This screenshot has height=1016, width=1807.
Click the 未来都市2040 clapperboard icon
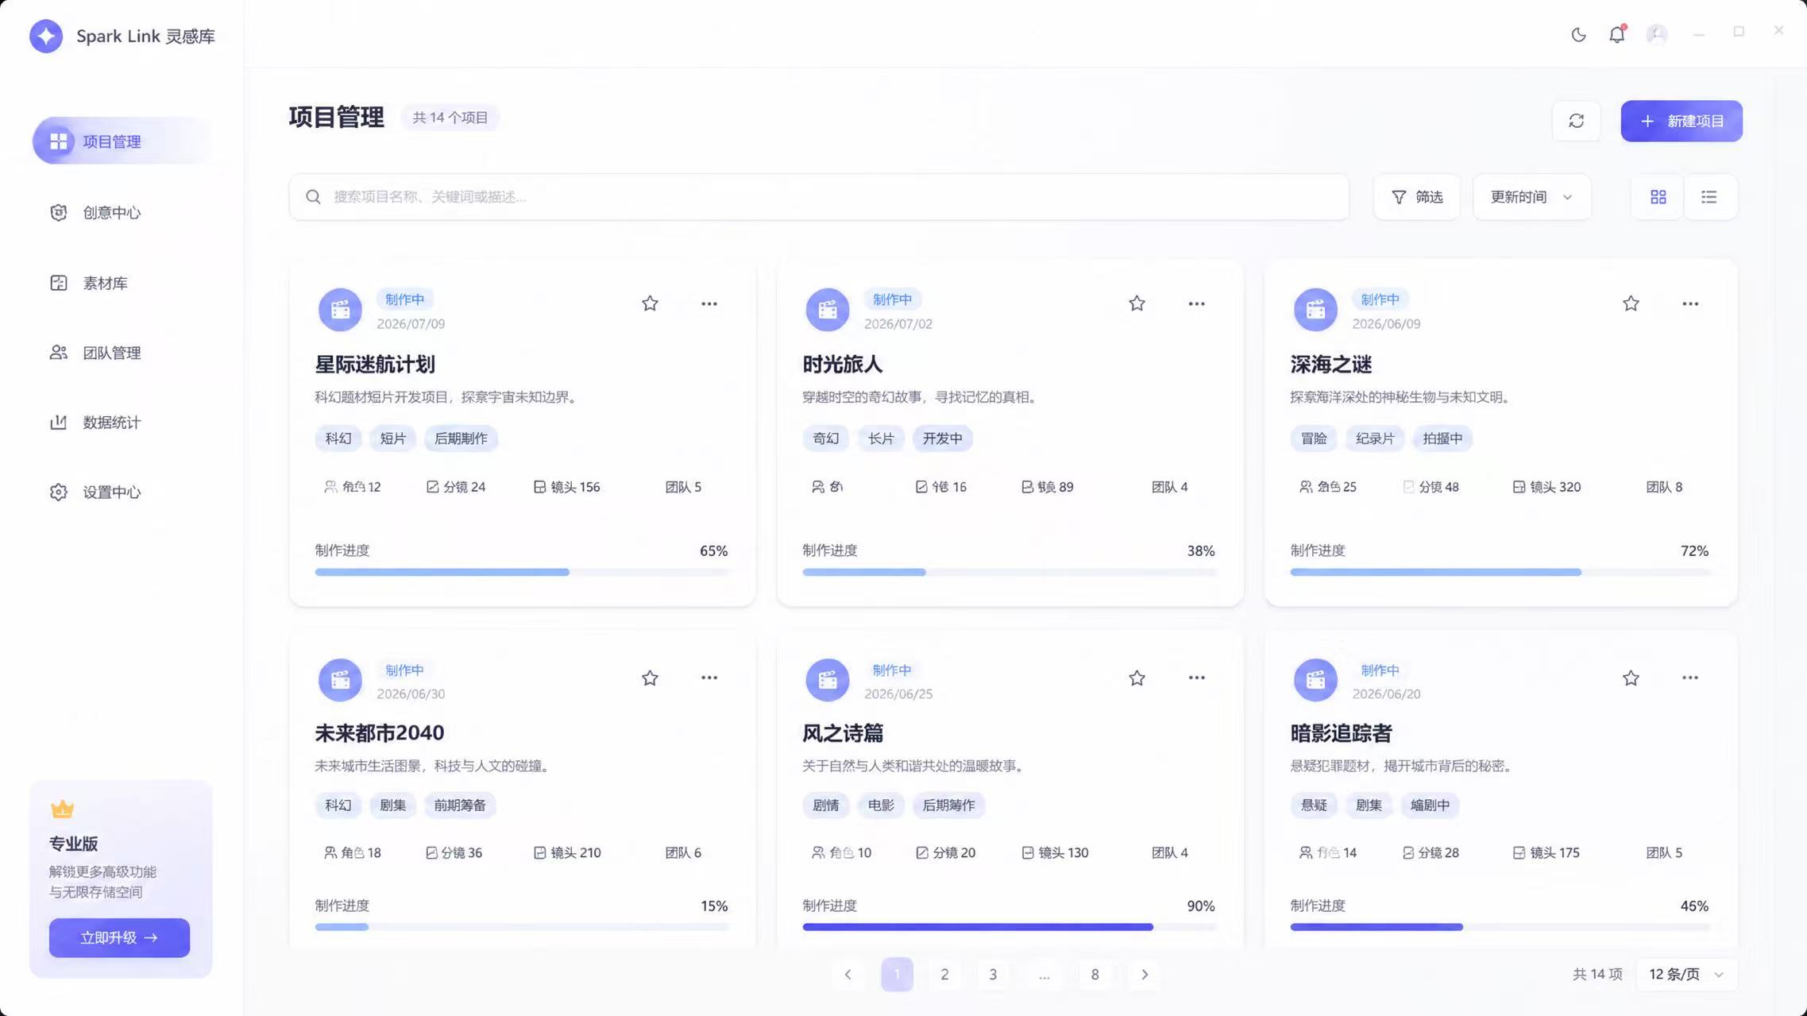340,680
